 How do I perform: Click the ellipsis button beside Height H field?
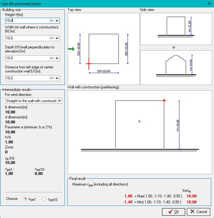[51, 21]
